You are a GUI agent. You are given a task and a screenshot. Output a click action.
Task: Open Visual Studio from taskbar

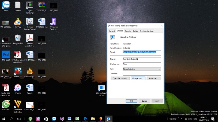pos(62,119)
